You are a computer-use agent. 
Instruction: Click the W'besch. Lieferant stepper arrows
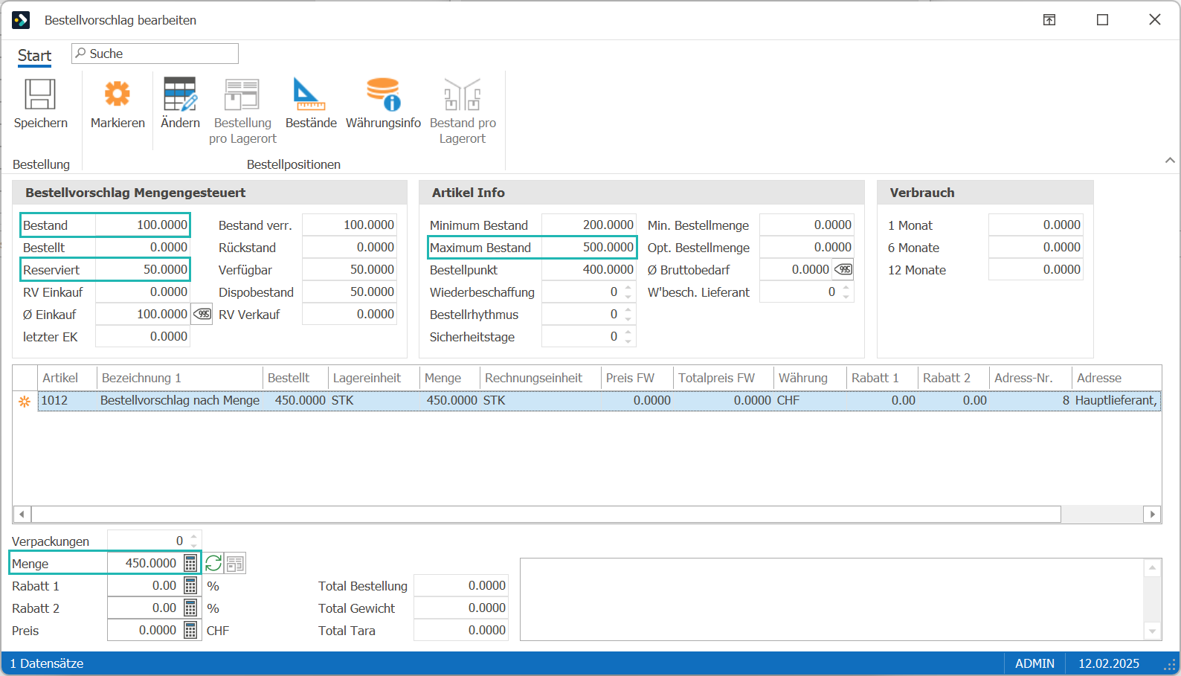coord(846,292)
